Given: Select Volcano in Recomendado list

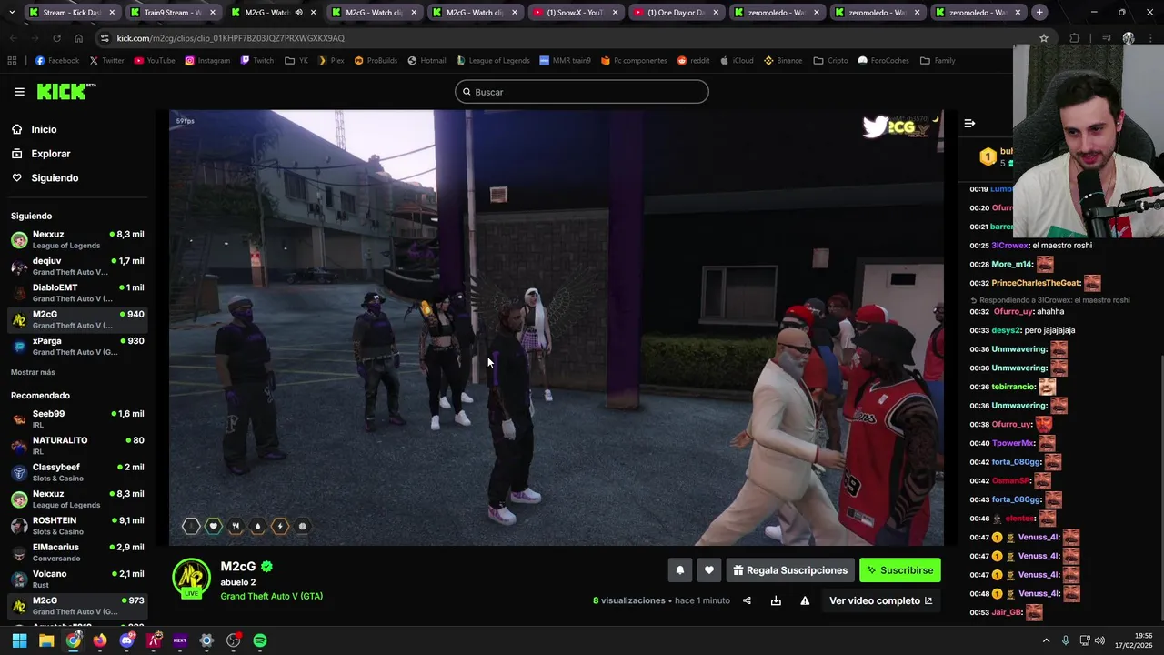Looking at the screenshot, I should tap(77, 579).
